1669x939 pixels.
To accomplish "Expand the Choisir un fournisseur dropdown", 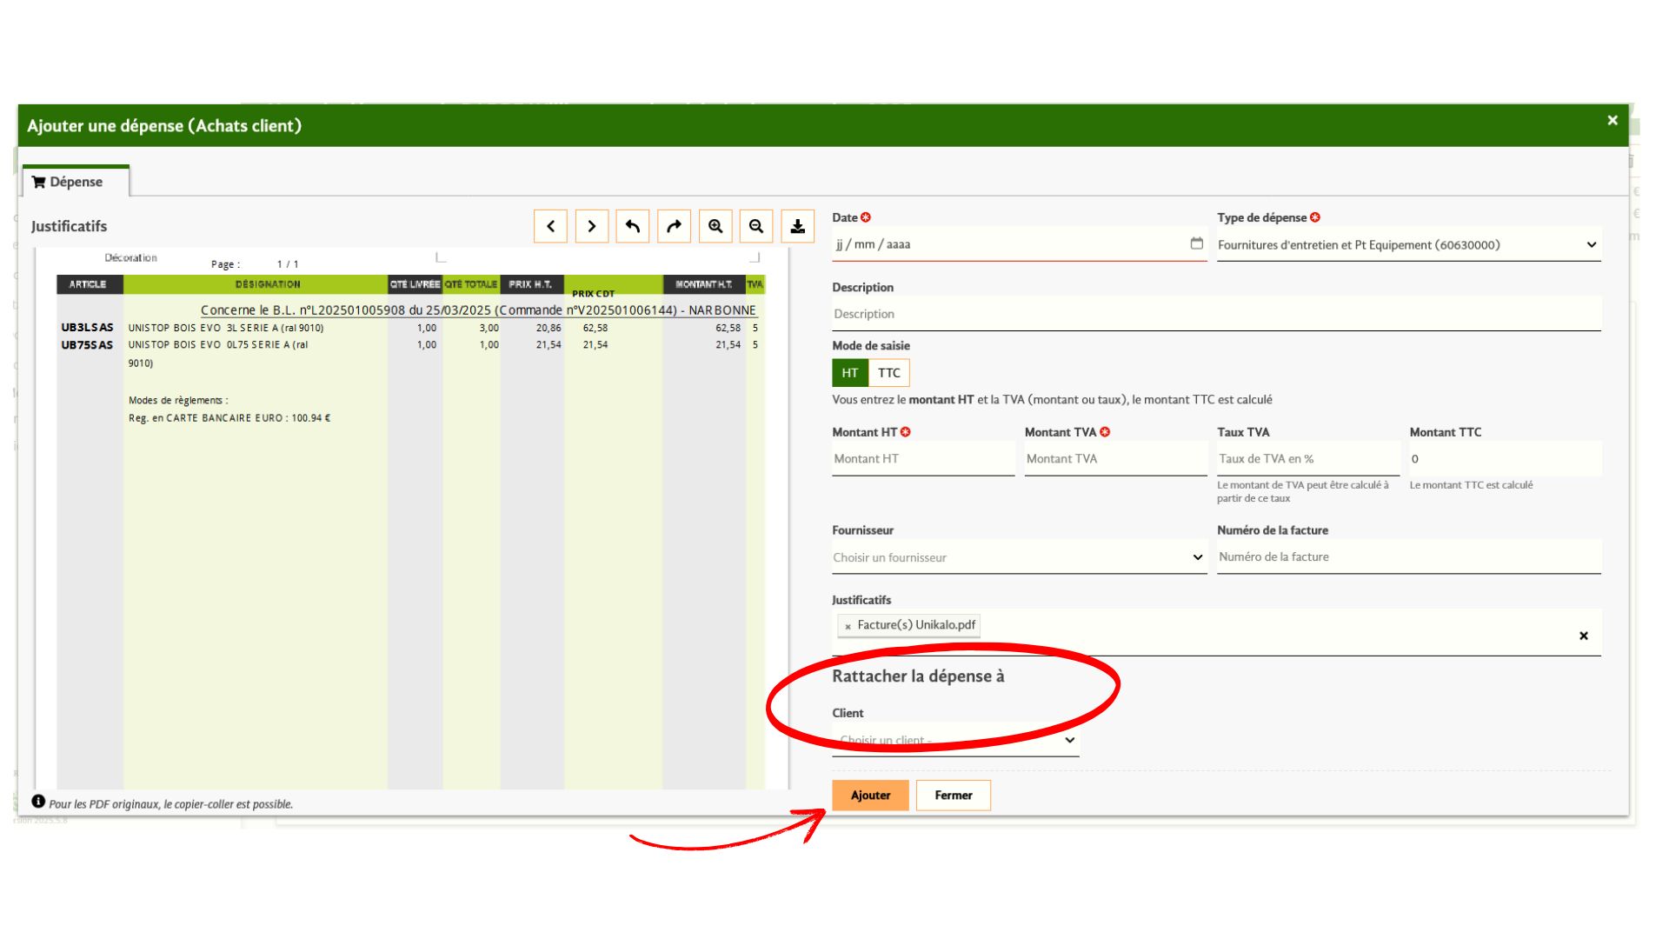I will (1019, 557).
